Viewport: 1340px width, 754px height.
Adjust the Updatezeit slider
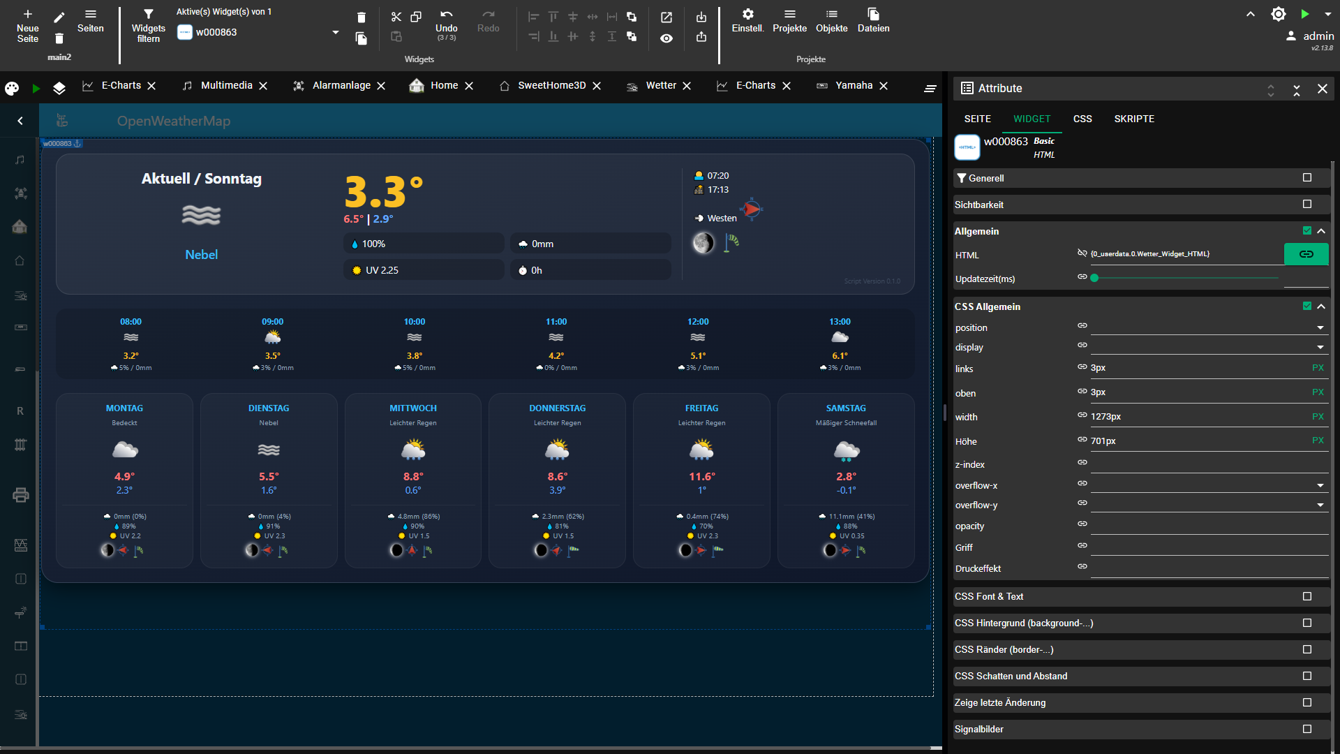pos(1094,278)
